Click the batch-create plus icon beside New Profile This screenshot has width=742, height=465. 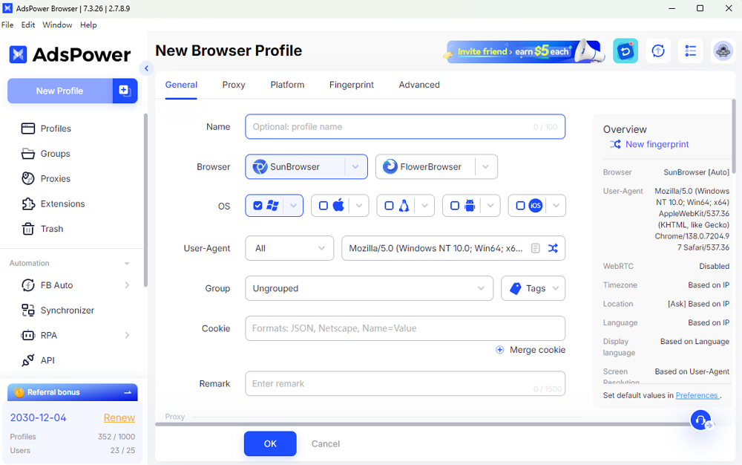125,91
